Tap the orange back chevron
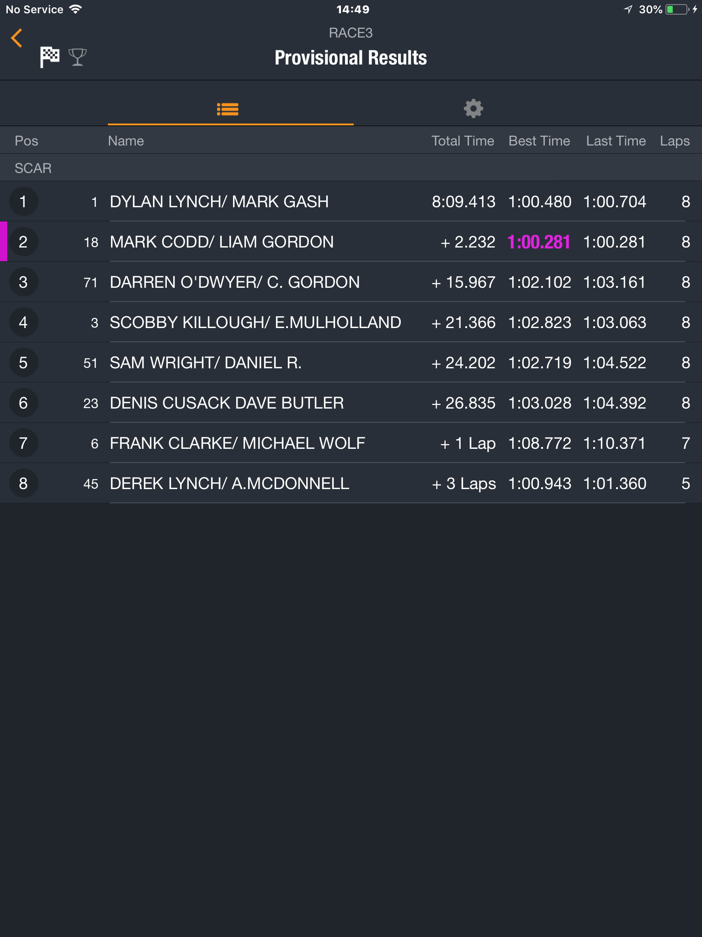Viewport: 702px width, 937px height. [17, 38]
